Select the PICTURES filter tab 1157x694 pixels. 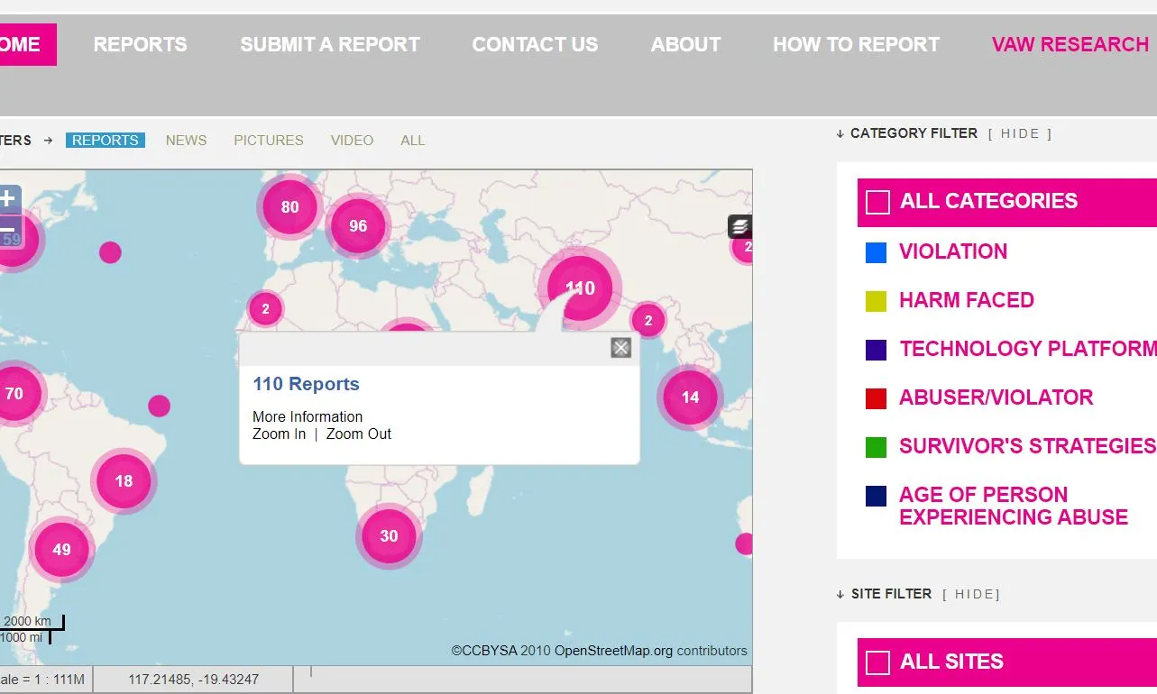(x=269, y=140)
